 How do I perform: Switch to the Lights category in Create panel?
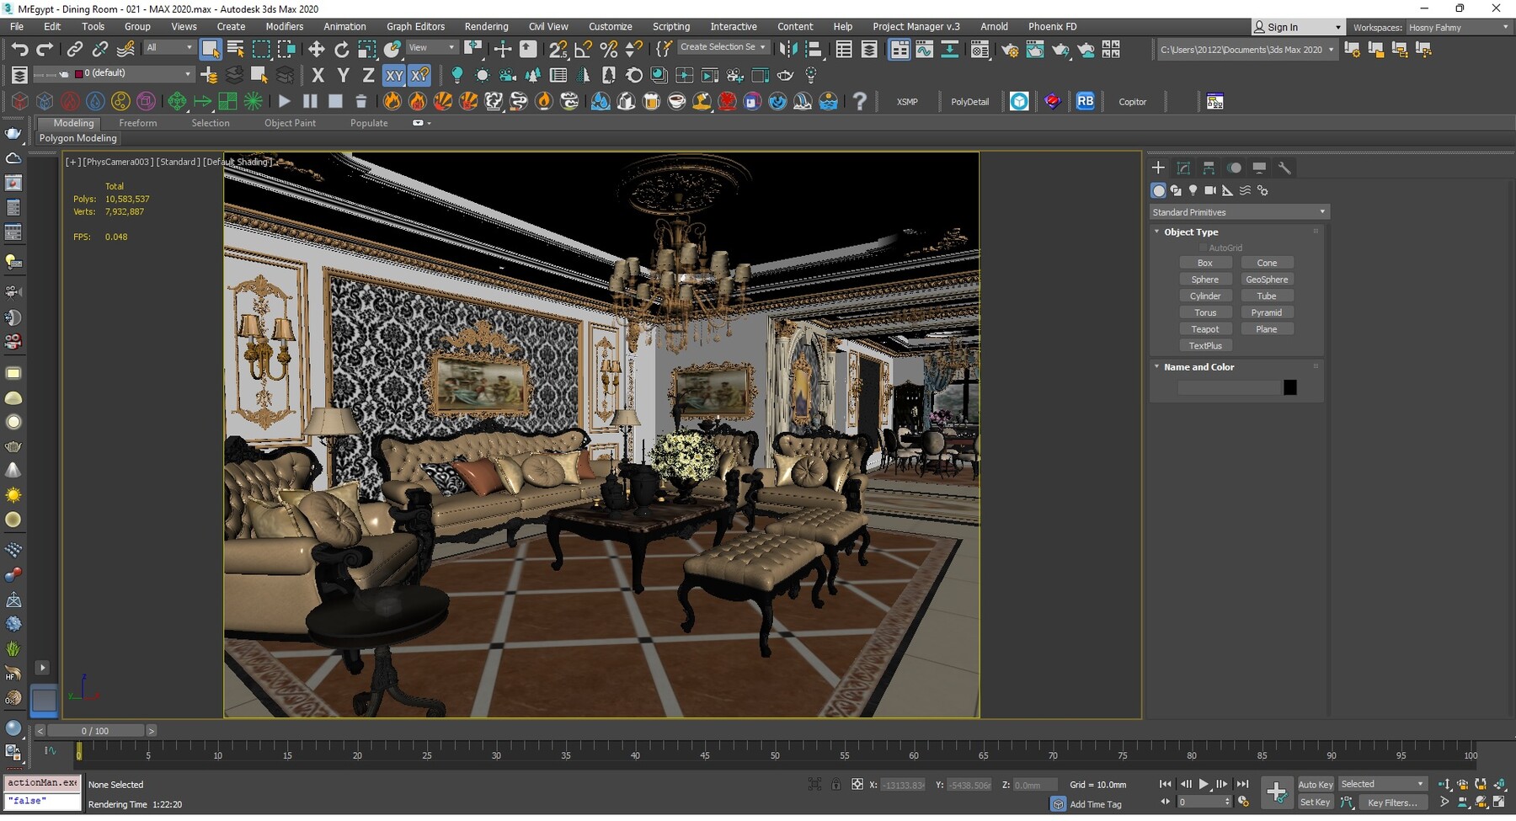pyautogui.click(x=1193, y=190)
